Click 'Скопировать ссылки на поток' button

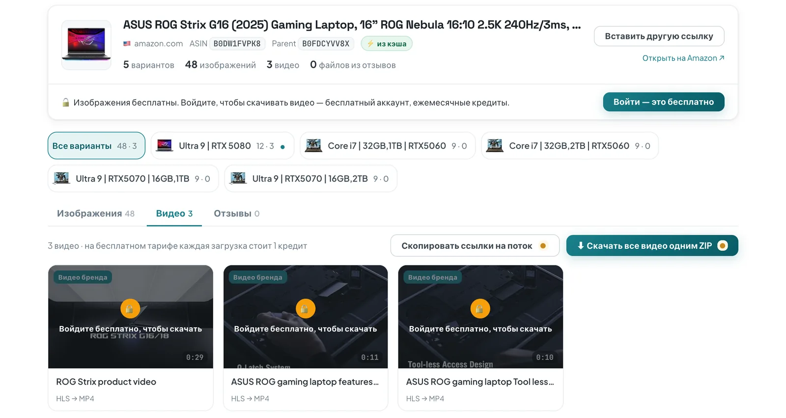point(475,246)
